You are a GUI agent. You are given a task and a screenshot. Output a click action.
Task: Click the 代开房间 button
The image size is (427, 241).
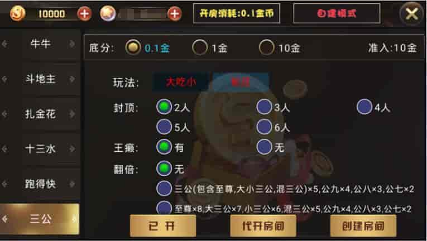point(263,226)
